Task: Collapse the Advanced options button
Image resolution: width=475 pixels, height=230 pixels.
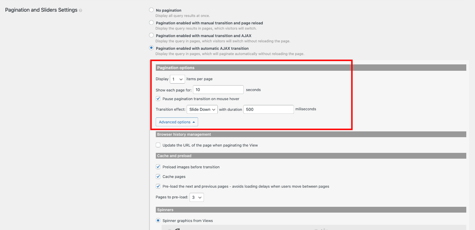Action: pos(177,122)
